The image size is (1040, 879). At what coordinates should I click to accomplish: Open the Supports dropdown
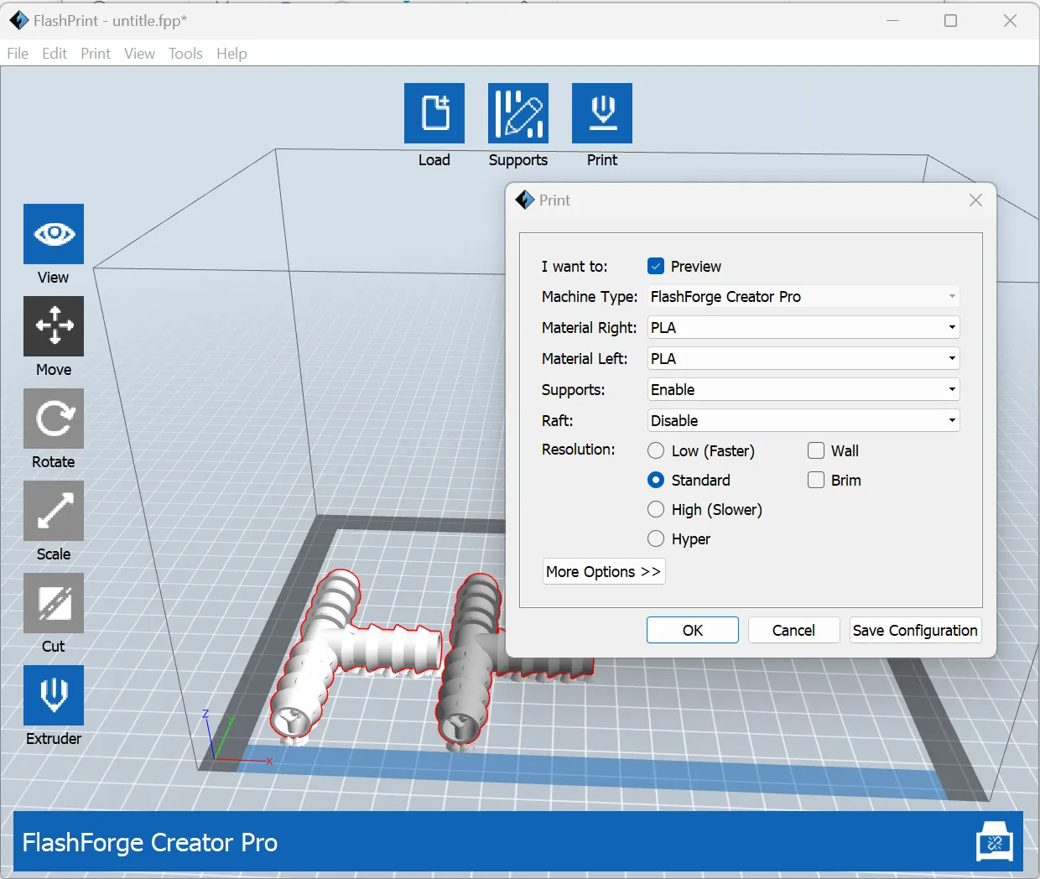803,389
